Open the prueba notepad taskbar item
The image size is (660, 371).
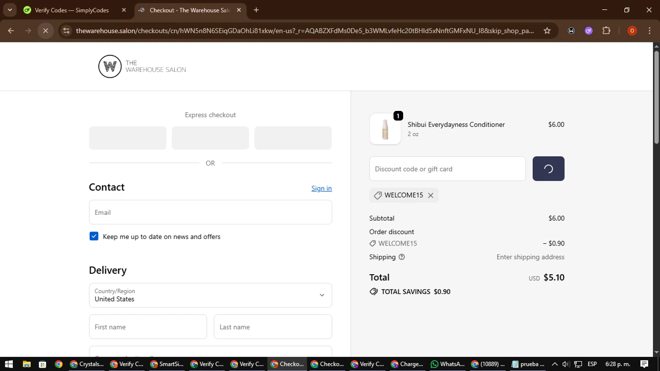528,364
